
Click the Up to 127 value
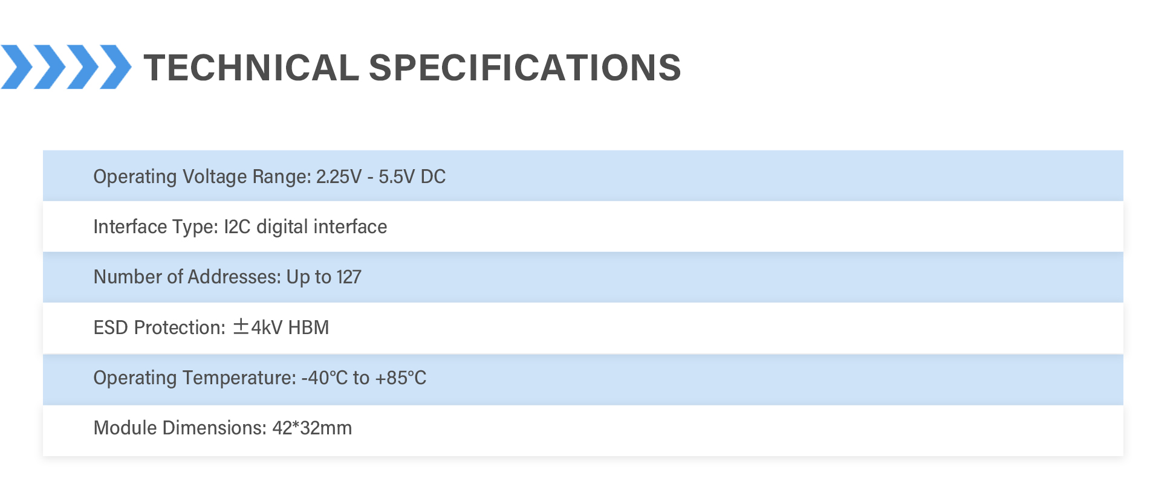click(323, 277)
